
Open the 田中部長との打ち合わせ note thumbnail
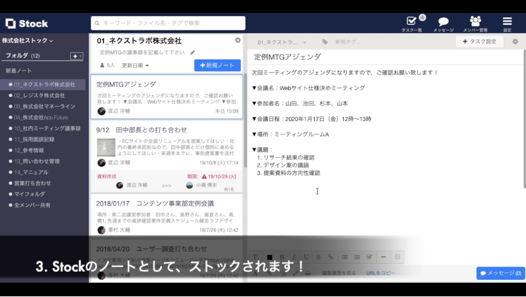click(x=106, y=147)
